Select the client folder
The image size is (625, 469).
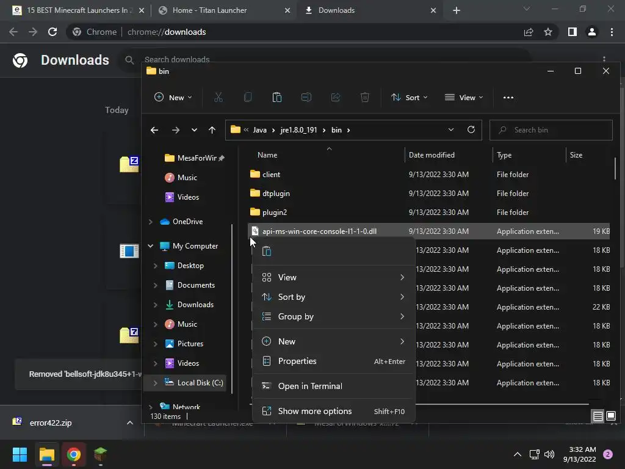[x=429, y=174]
